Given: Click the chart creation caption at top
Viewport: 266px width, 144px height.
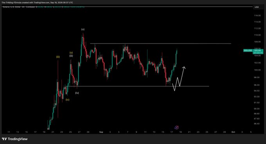Looking at the screenshot, I should [37, 3].
